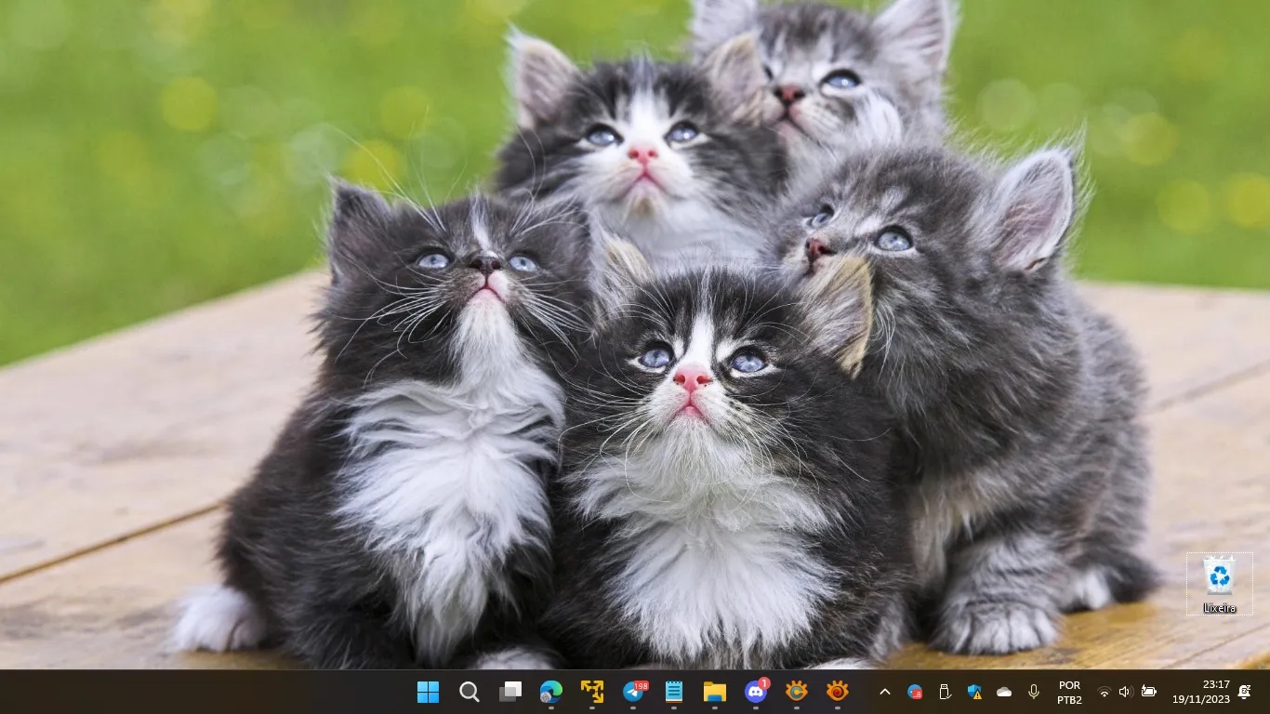This screenshot has height=714, width=1270.
Task: Open Discord from the taskbar
Action: tap(756, 692)
